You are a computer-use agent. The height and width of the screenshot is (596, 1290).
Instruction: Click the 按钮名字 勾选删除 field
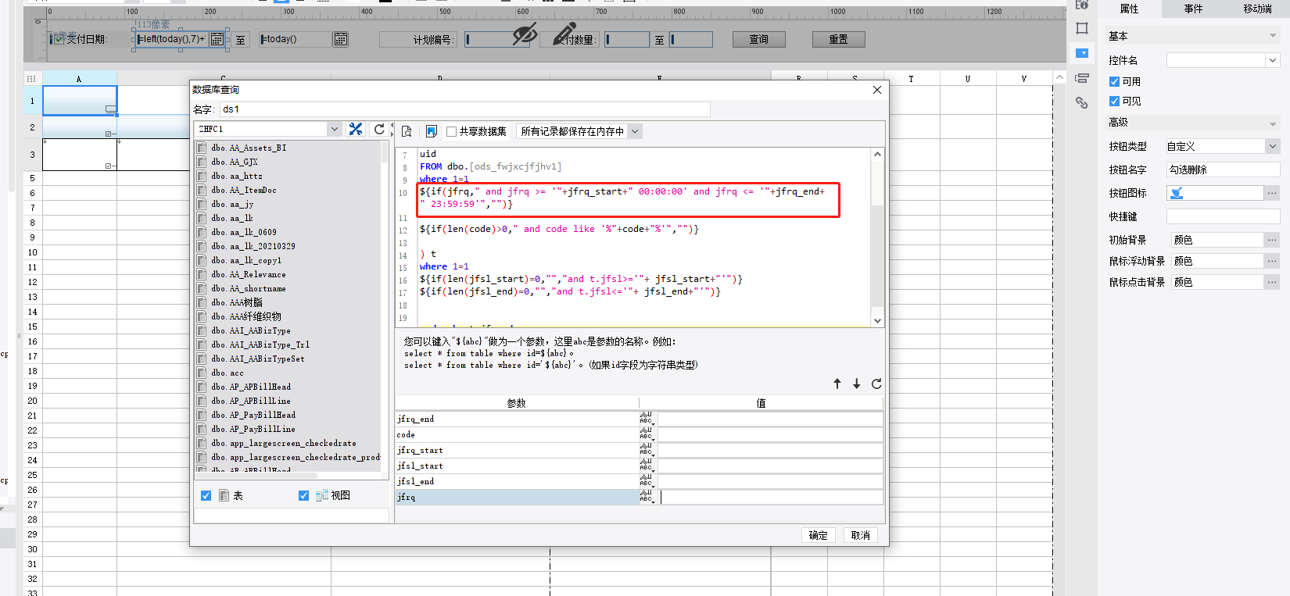click(1223, 170)
